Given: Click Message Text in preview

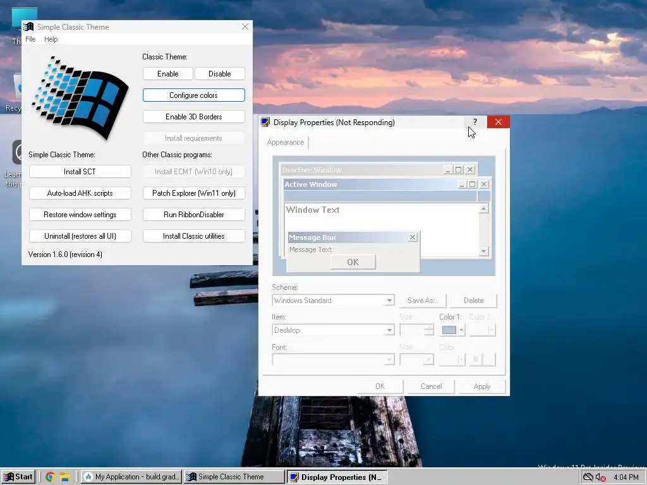Looking at the screenshot, I should pyautogui.click(x=311, y=249).
